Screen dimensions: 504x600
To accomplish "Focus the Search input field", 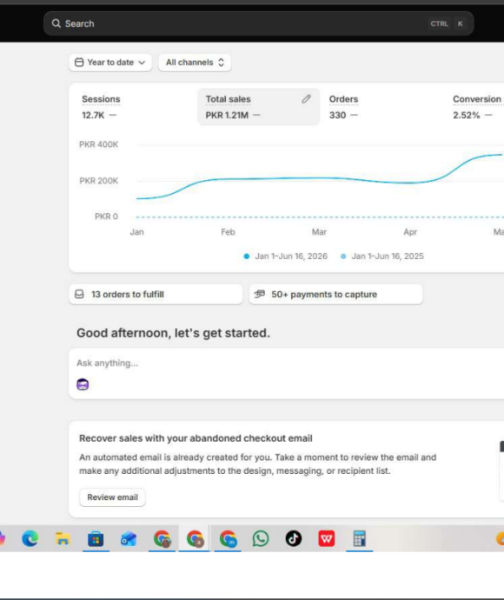I will click(x=258, y=23).
